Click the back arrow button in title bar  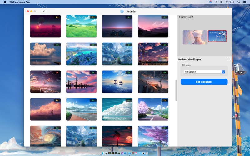pyautogui.click(x=44, y=12)
